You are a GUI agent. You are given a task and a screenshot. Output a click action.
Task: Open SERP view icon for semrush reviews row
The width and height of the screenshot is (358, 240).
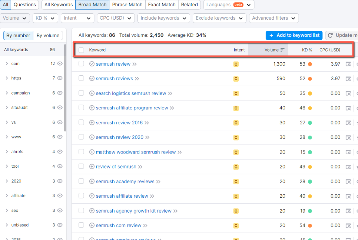[x=348, y=79]
